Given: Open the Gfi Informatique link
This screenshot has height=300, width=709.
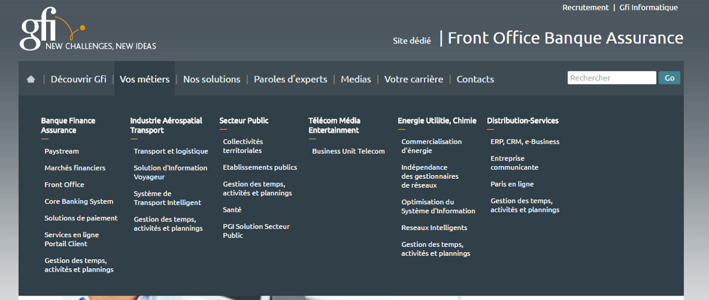Looking at the screenshot, I should click(x=649, y=8).
